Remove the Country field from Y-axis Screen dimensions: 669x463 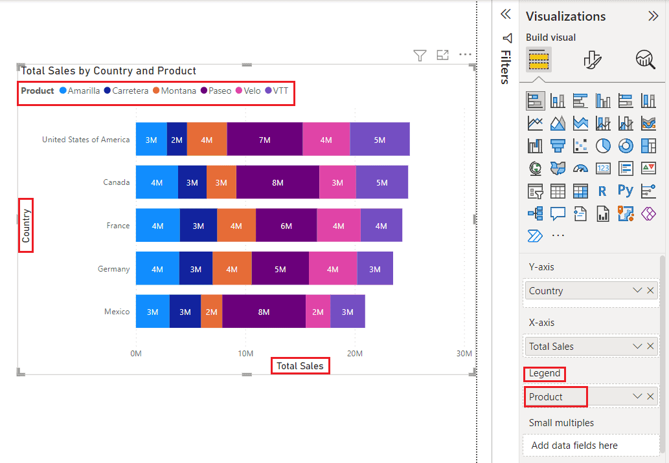click(650, 290)
